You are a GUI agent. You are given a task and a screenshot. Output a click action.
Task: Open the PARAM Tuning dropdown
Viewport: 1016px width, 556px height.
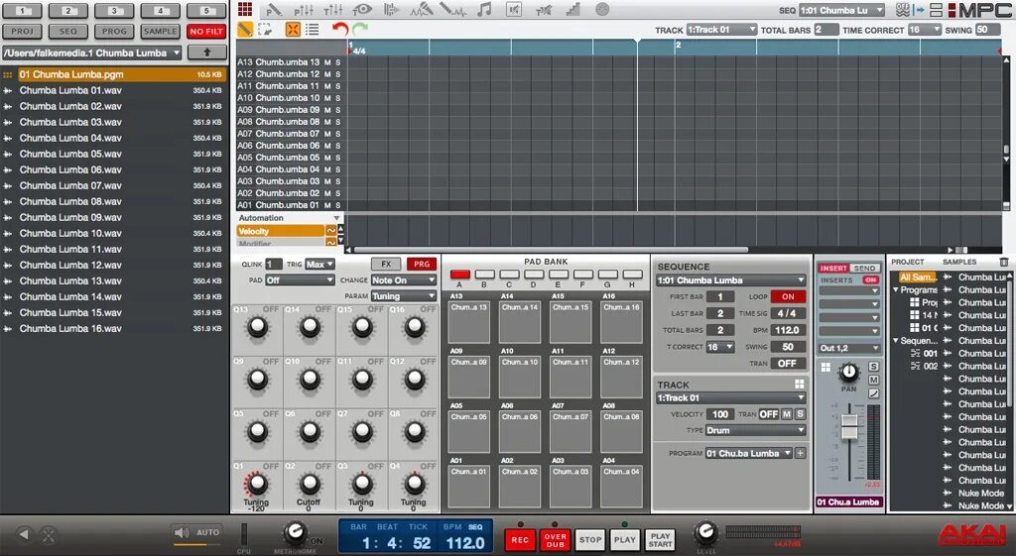[403, 296]
